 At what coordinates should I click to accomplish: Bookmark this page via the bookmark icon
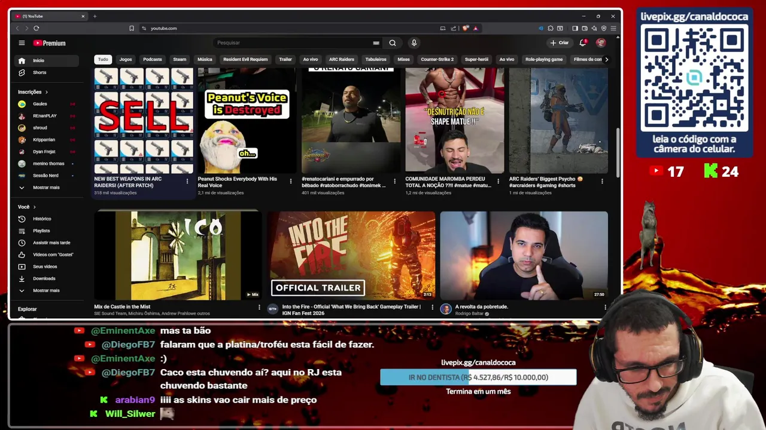(132, 28)
